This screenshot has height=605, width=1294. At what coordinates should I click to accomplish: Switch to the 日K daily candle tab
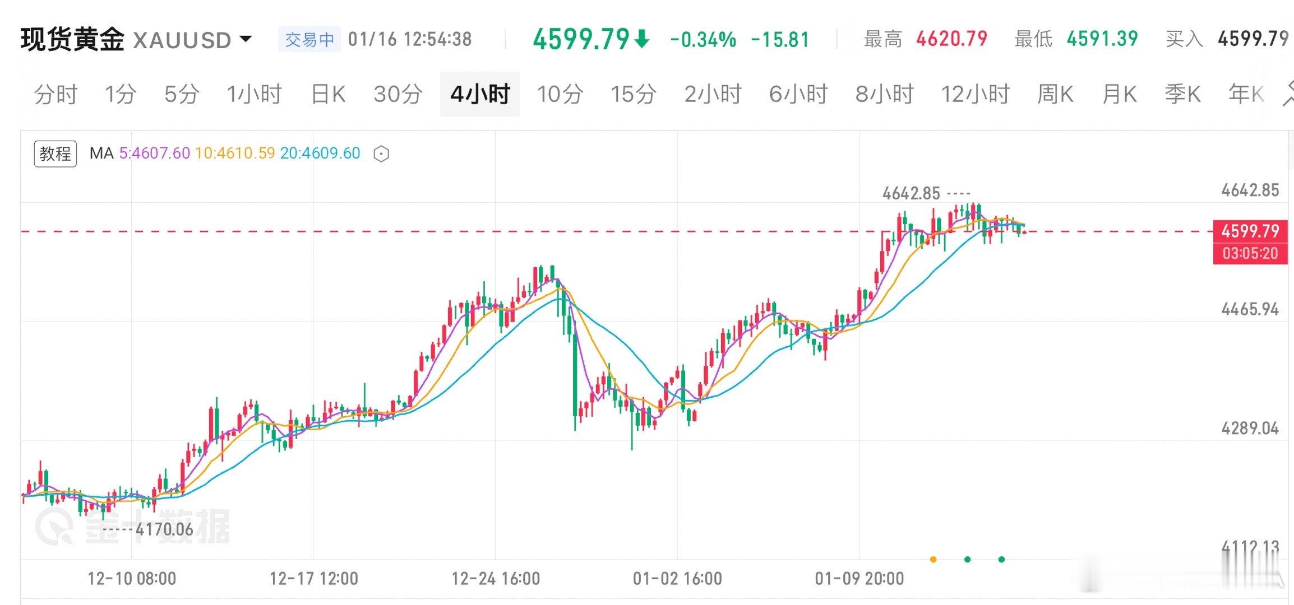[x=328, y=94]
